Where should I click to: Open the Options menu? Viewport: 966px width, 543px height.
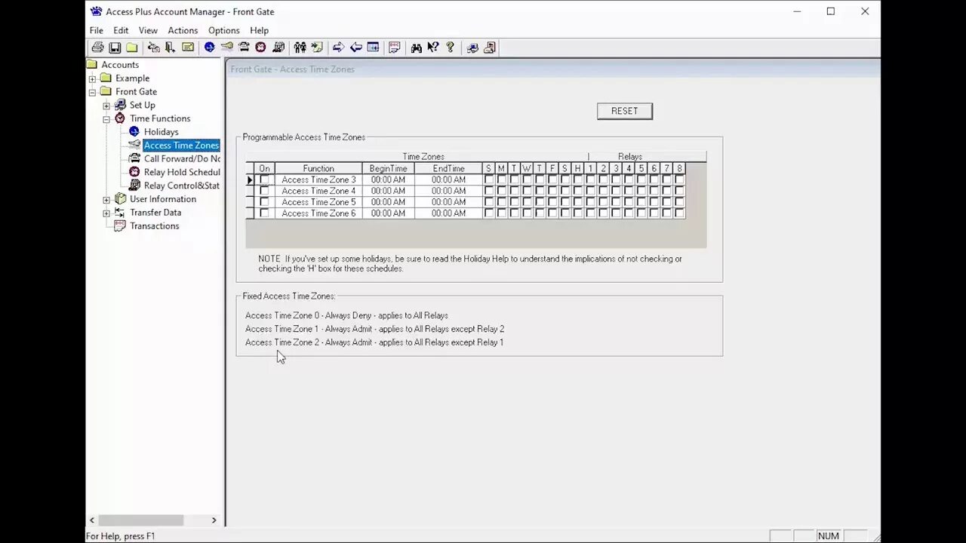click(x=224, y=30)
